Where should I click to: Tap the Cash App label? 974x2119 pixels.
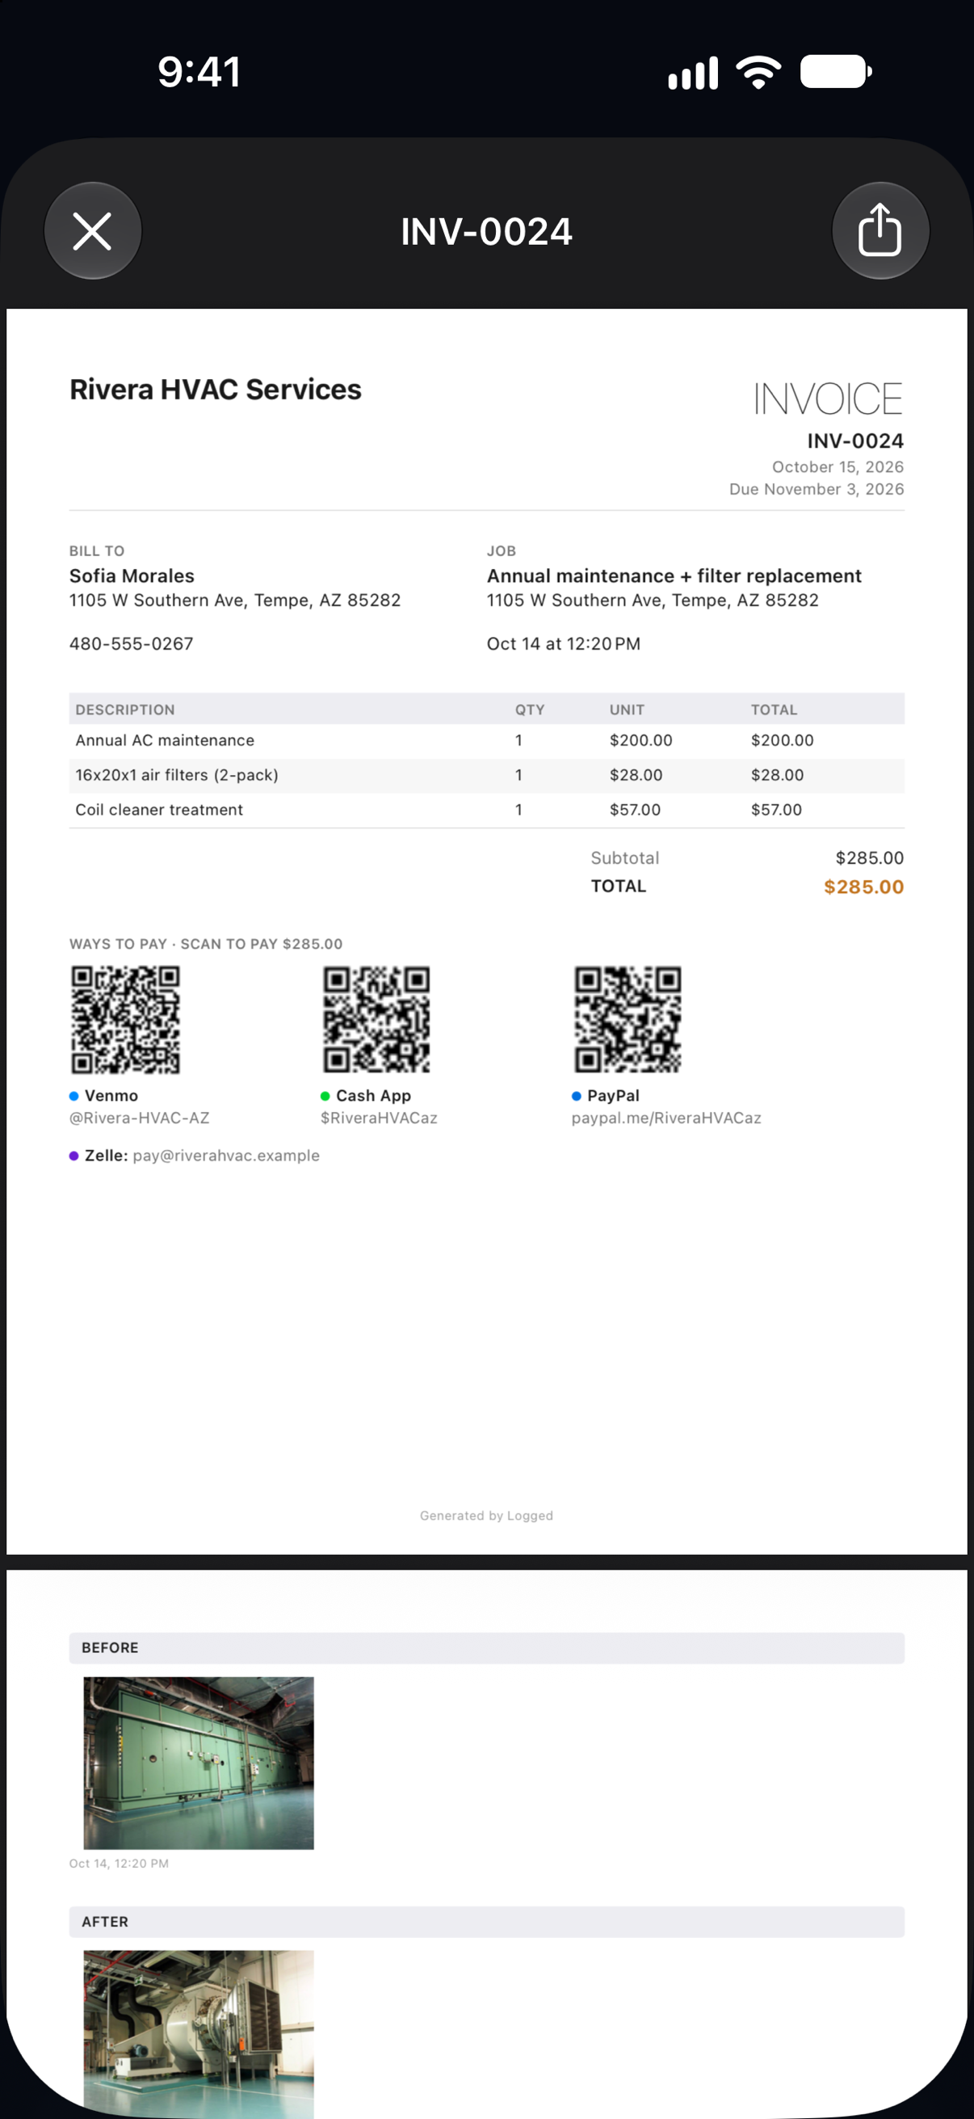(x=373, y=1096)
